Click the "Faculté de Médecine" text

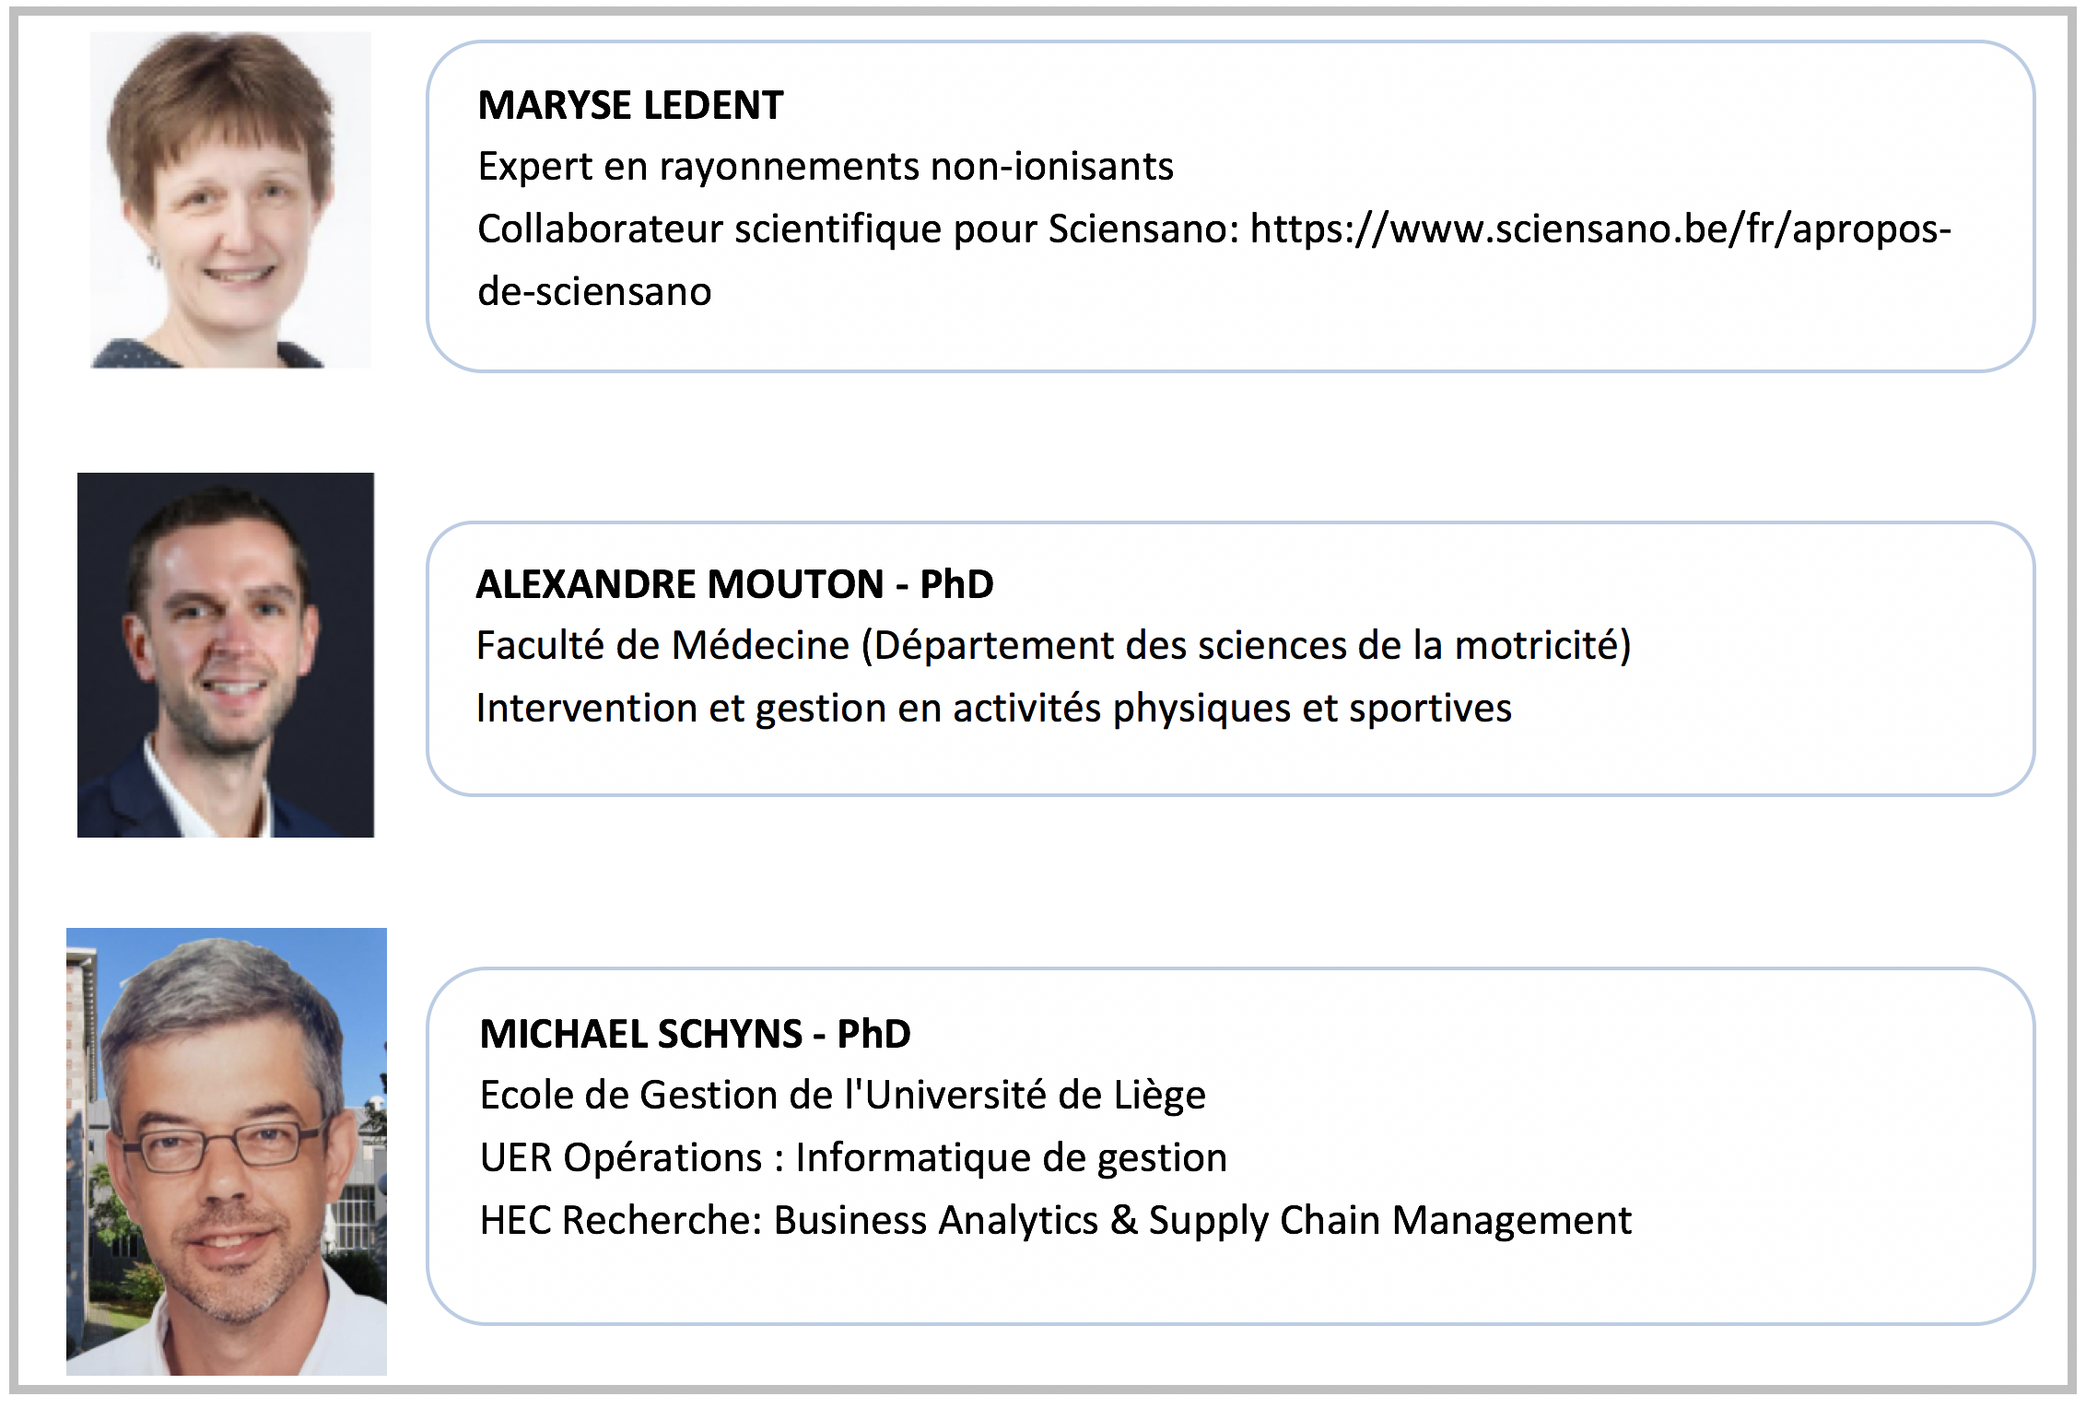point(662,645)
